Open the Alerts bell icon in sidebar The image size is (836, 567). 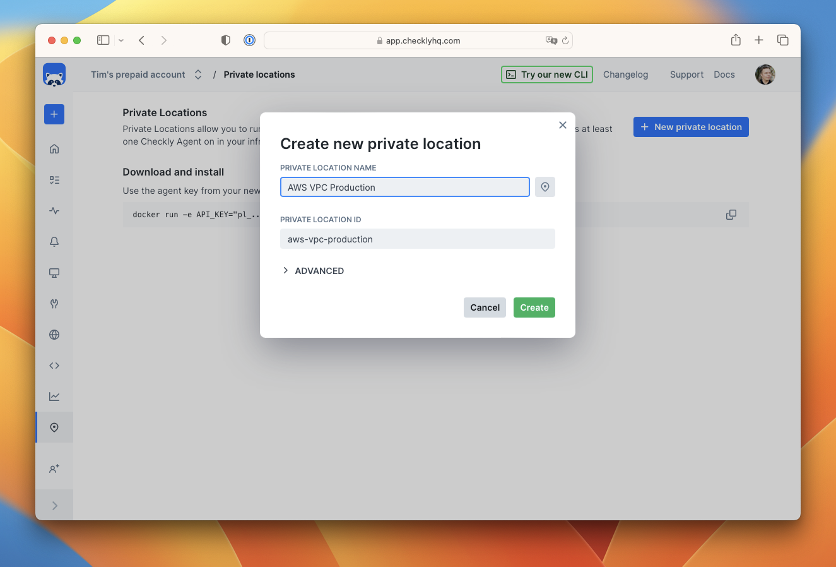54,242
